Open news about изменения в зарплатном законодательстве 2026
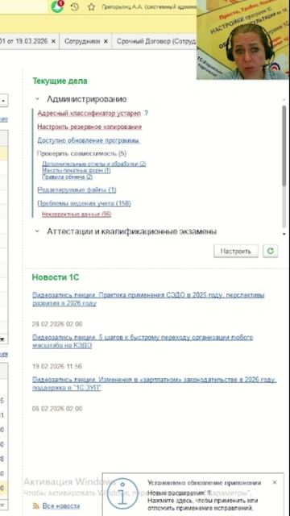 [x=154, y=384]
